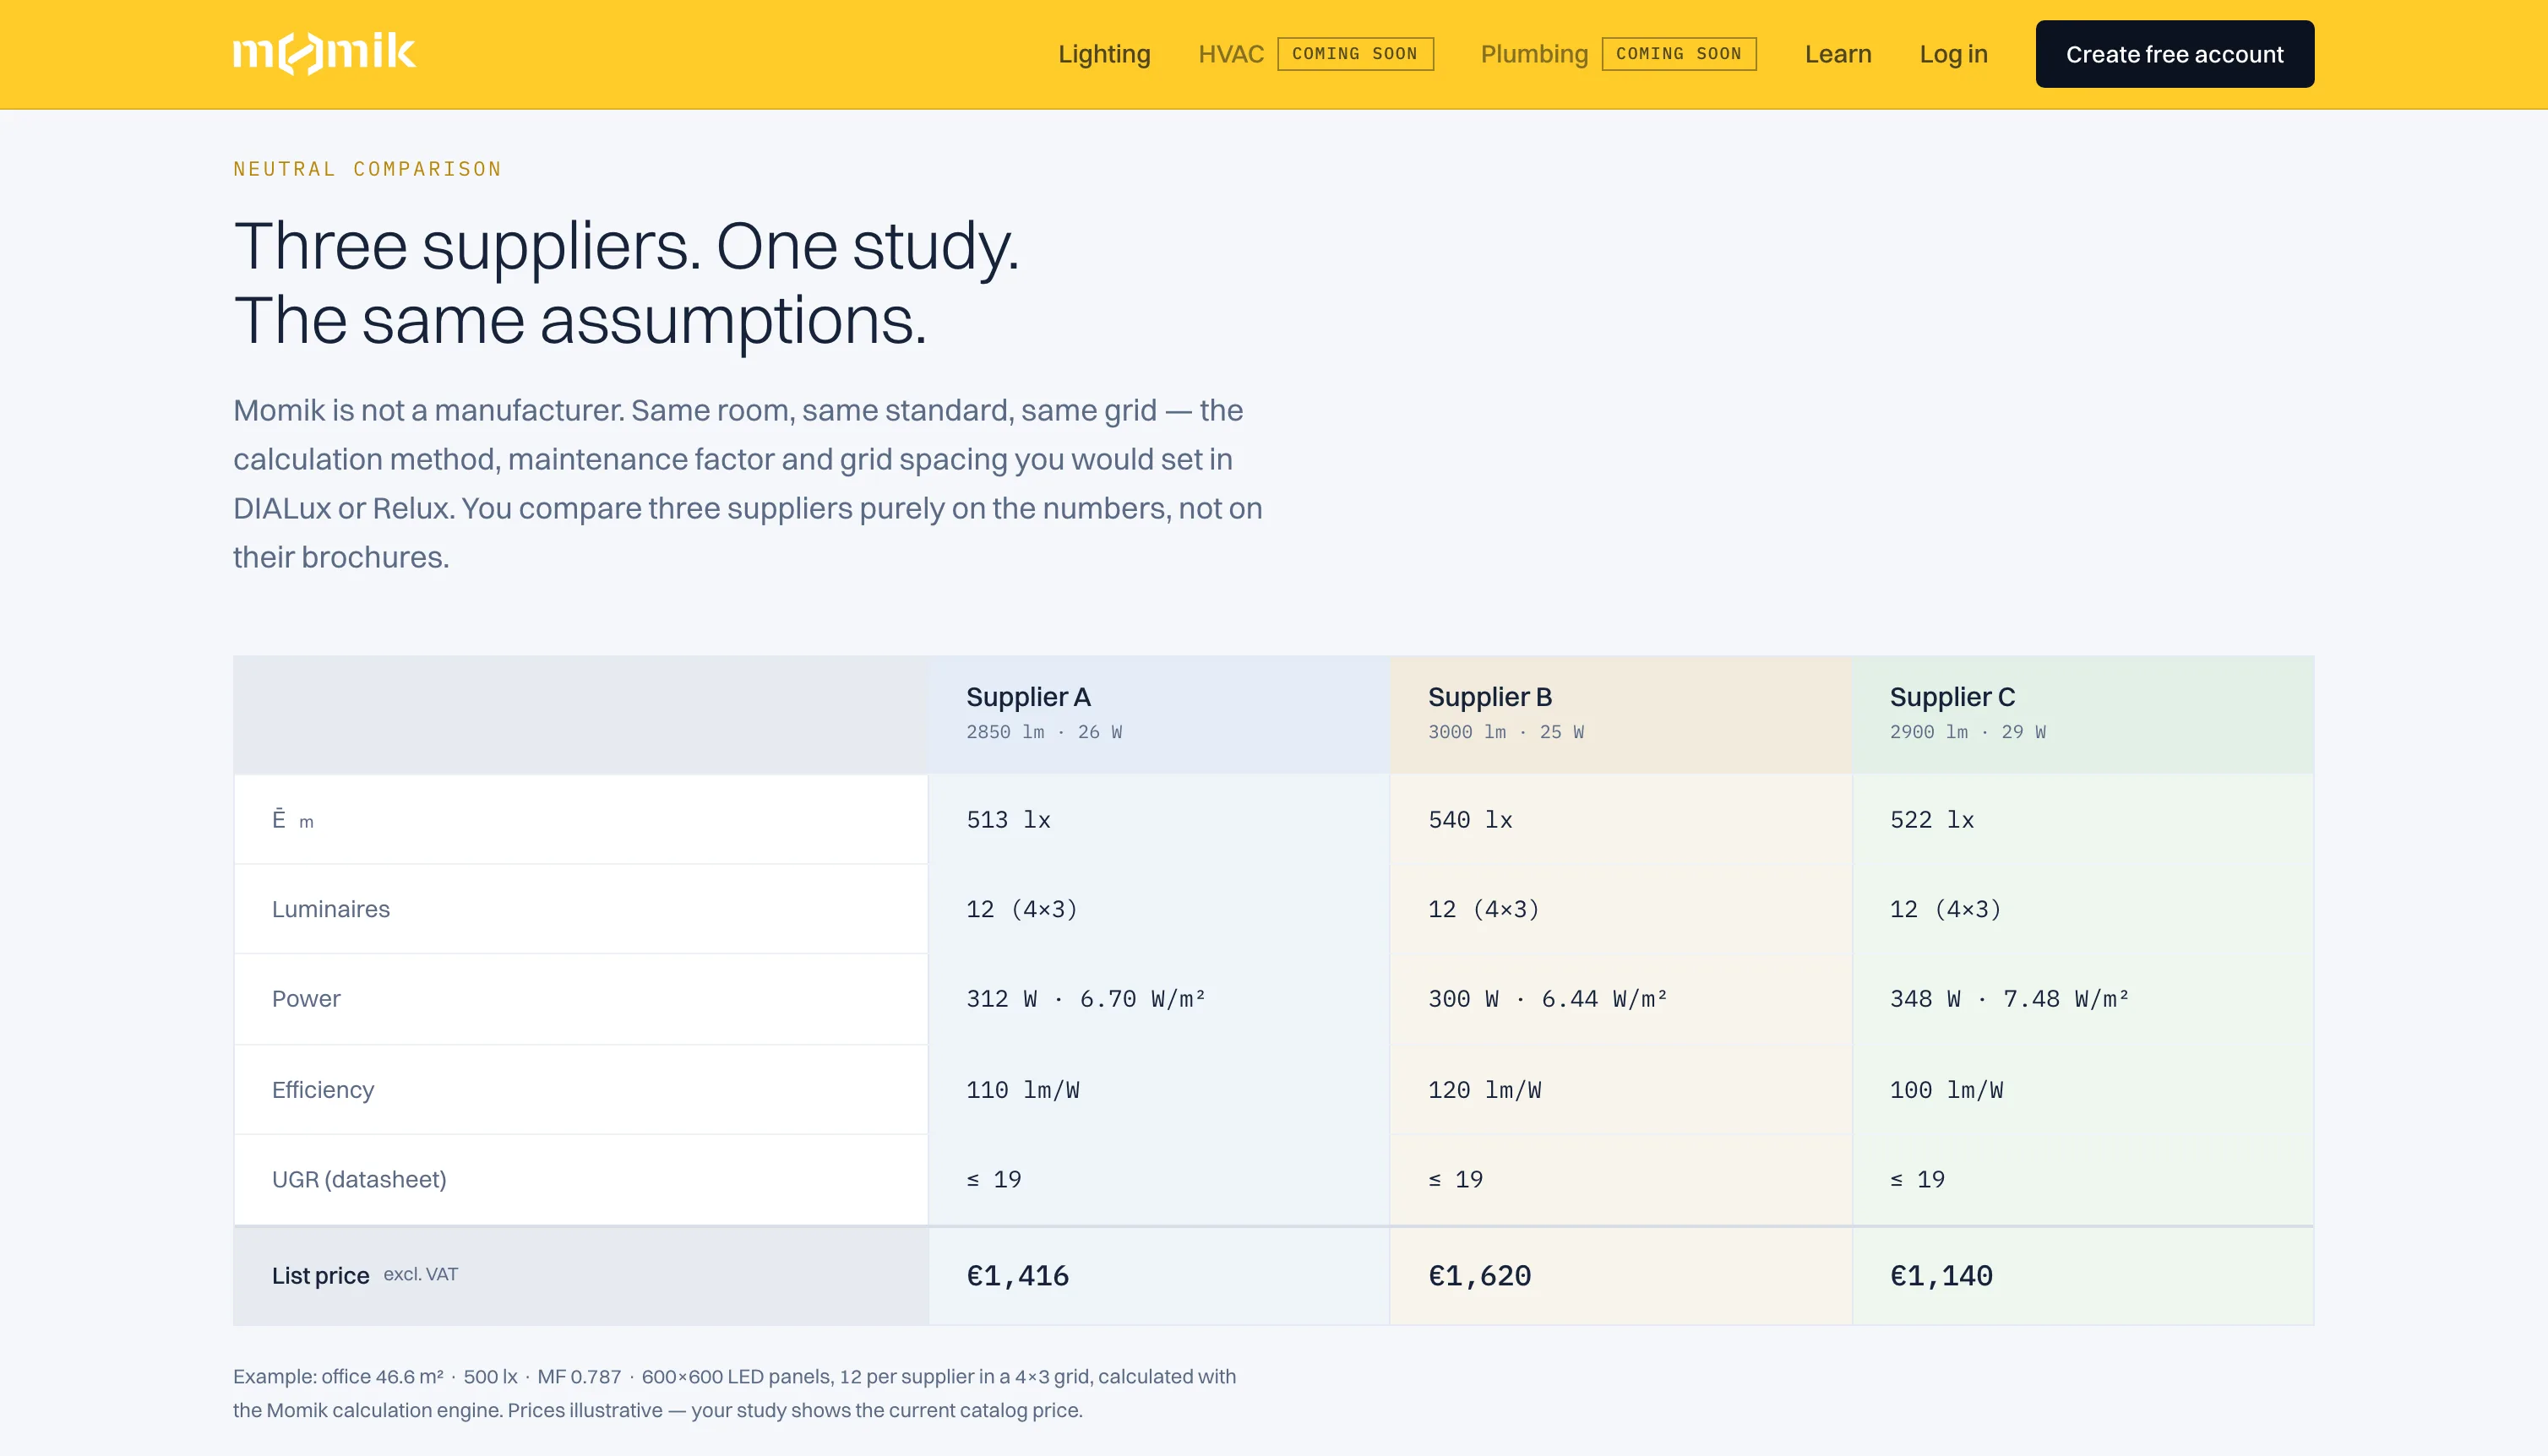Screen dimensions: 2548x1456
Task: Click the Example office footnote text
Action: [735, 1393]
